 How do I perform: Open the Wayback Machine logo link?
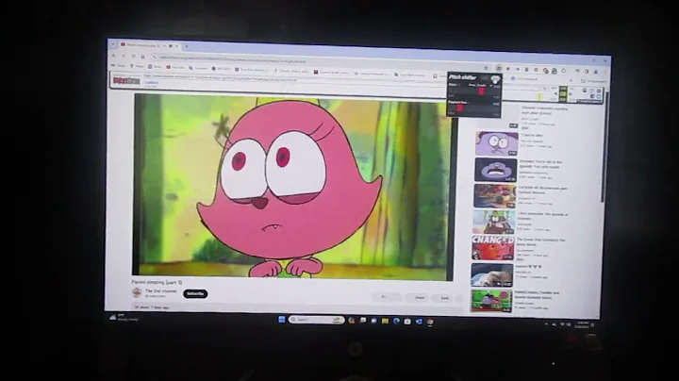click(x=126, y=80)
